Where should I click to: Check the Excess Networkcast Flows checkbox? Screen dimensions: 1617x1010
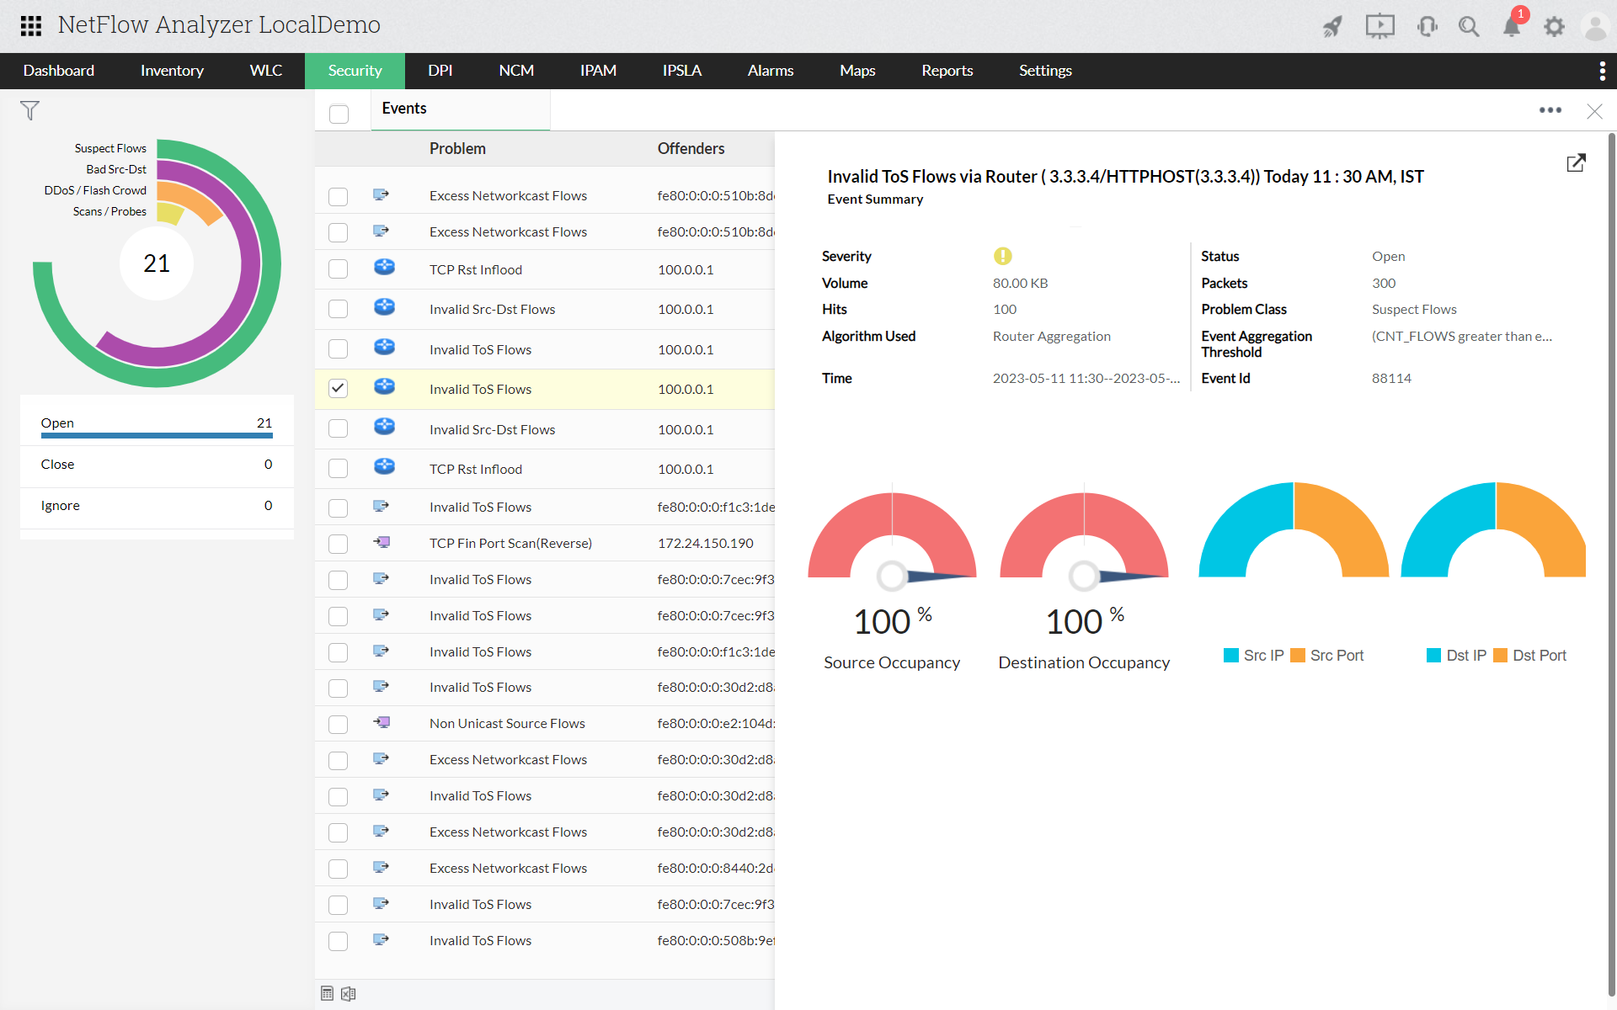(x=338, y=195)
